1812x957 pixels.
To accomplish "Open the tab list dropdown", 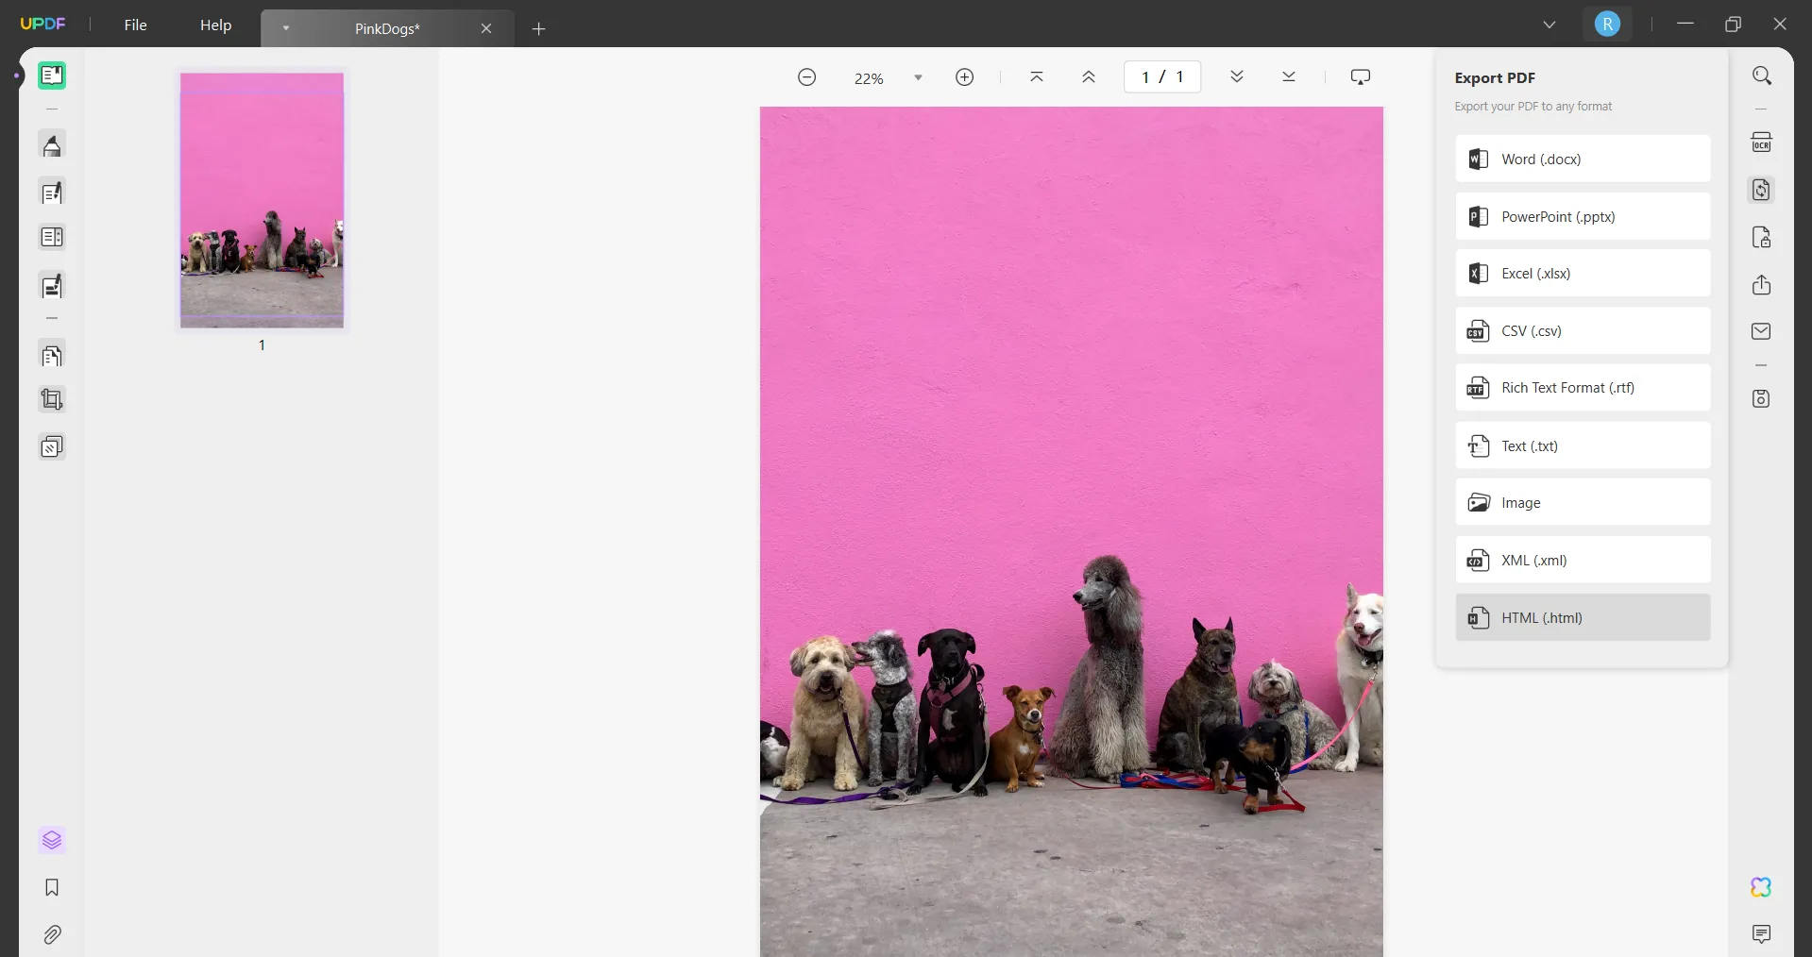I will coord(1550,25).
